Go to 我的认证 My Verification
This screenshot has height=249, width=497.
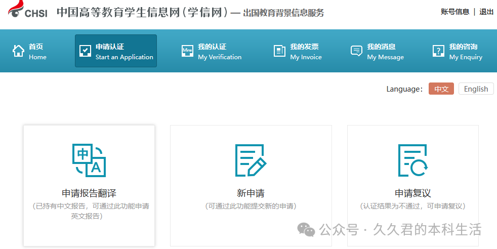(x=212, y=51)
